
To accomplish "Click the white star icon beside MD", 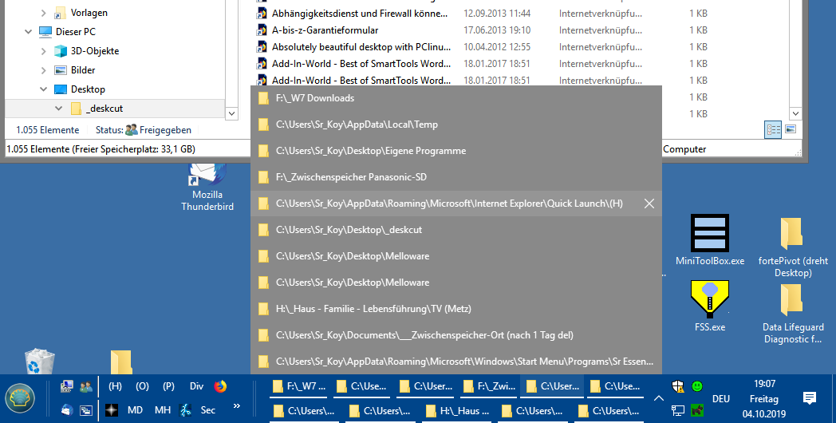I will (x=112, y=409).
